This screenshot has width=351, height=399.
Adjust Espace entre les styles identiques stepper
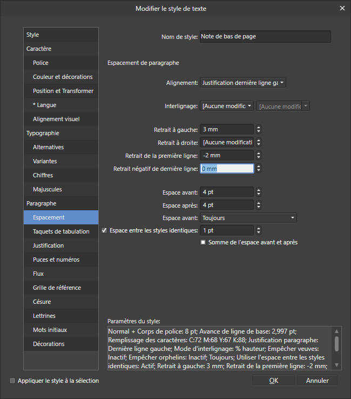pyautogui.click(x=259, y=230)
